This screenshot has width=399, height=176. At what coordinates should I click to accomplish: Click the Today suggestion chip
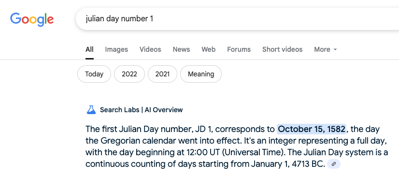tap(94, 74)
